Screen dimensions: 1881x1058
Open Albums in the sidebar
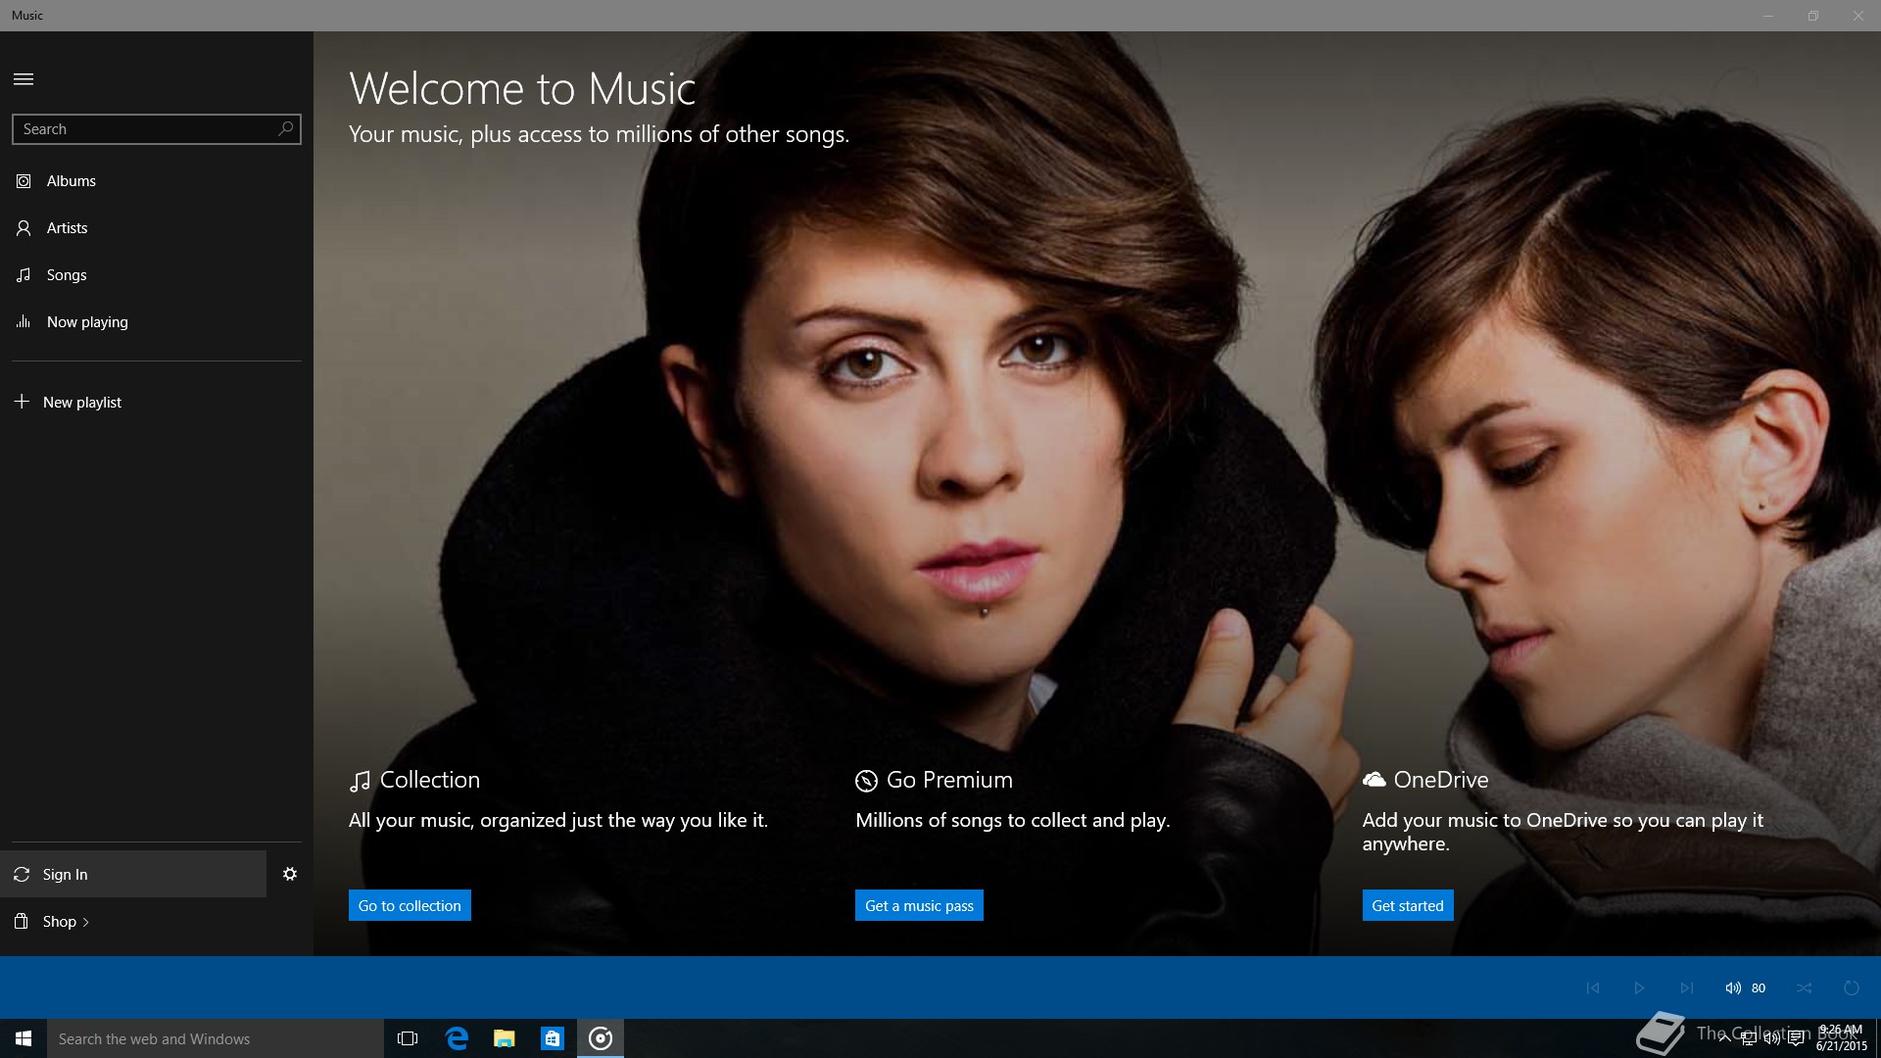(x=157, y=181)
